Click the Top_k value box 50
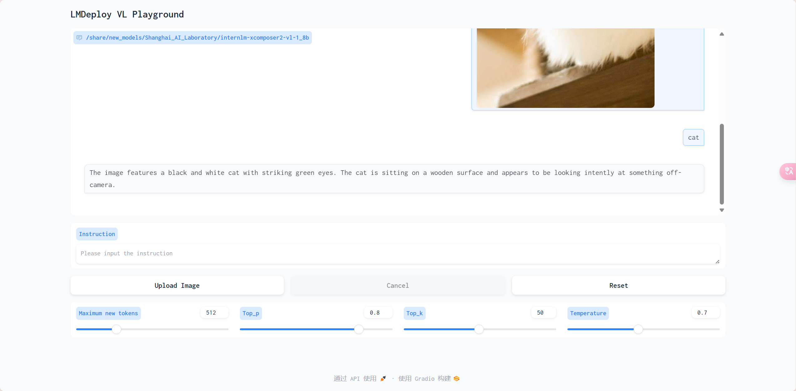The image size is (796, 391). coord(543,313)
